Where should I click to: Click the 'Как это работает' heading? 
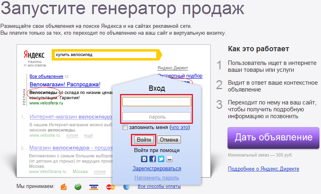click(x=259, y=49)
